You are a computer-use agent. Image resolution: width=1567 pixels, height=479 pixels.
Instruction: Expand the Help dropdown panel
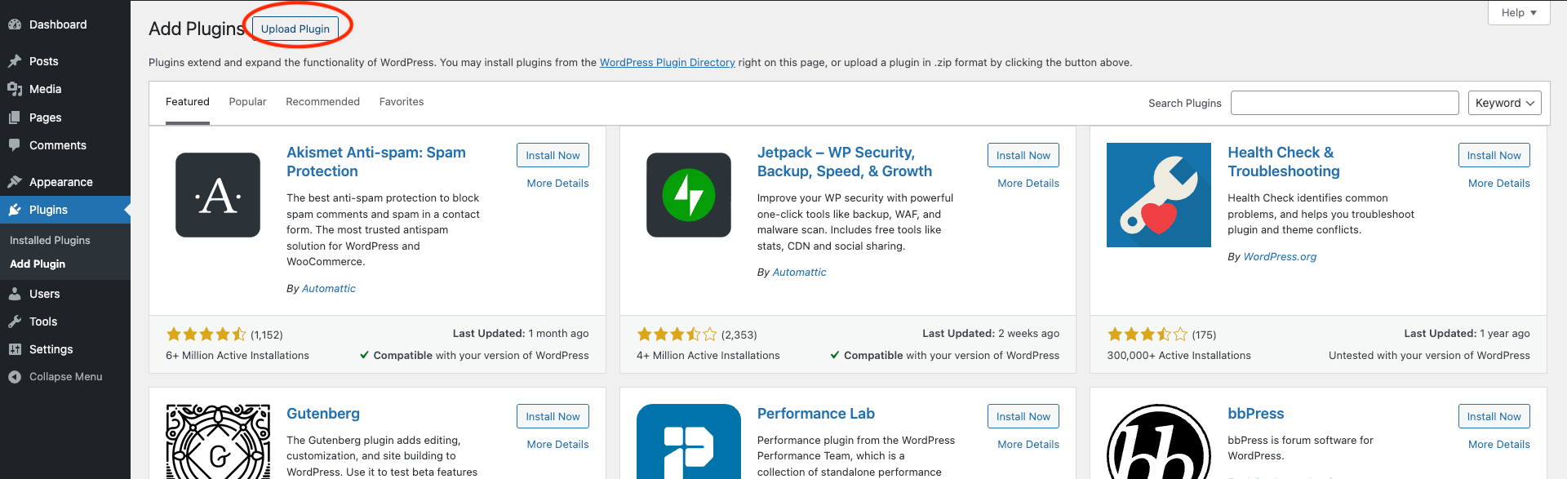pos(1518,13)
